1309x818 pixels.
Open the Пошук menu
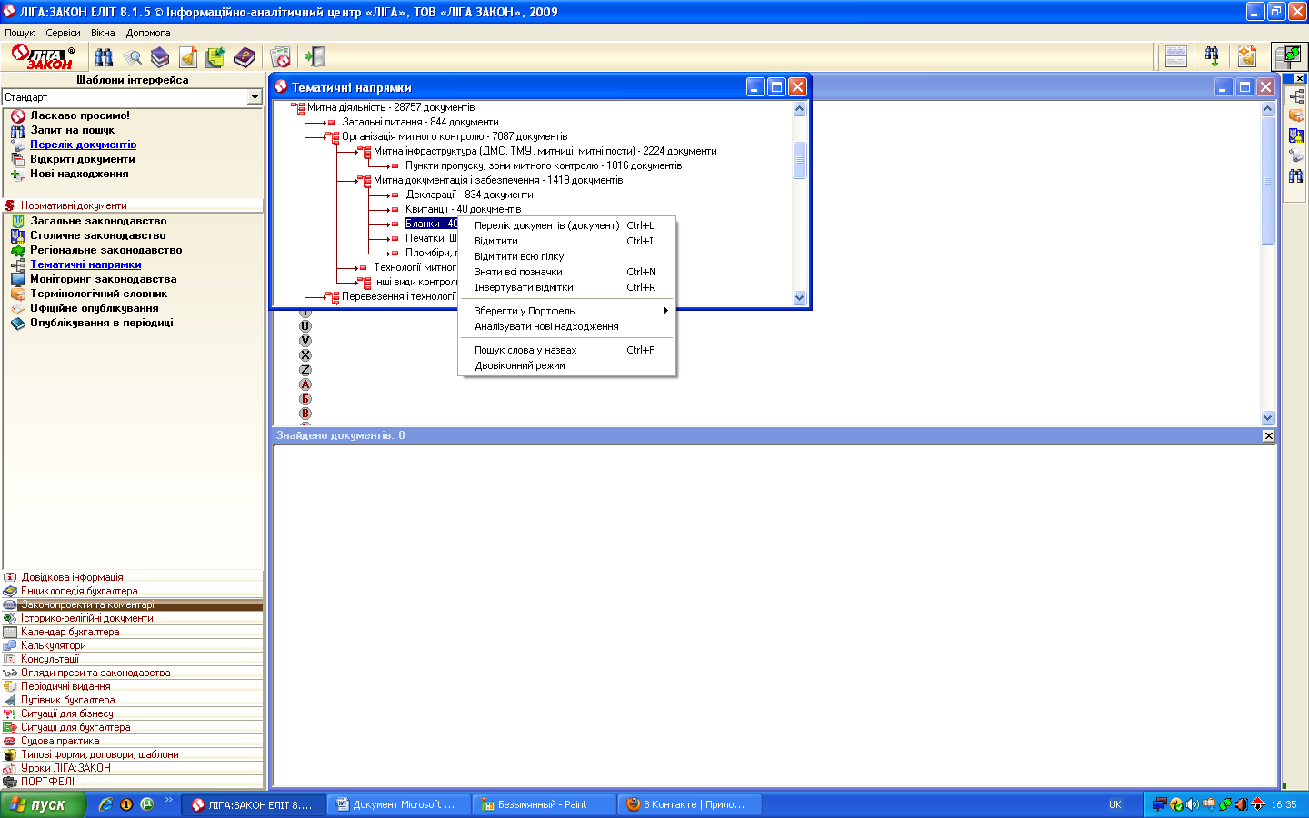[20, 33]
